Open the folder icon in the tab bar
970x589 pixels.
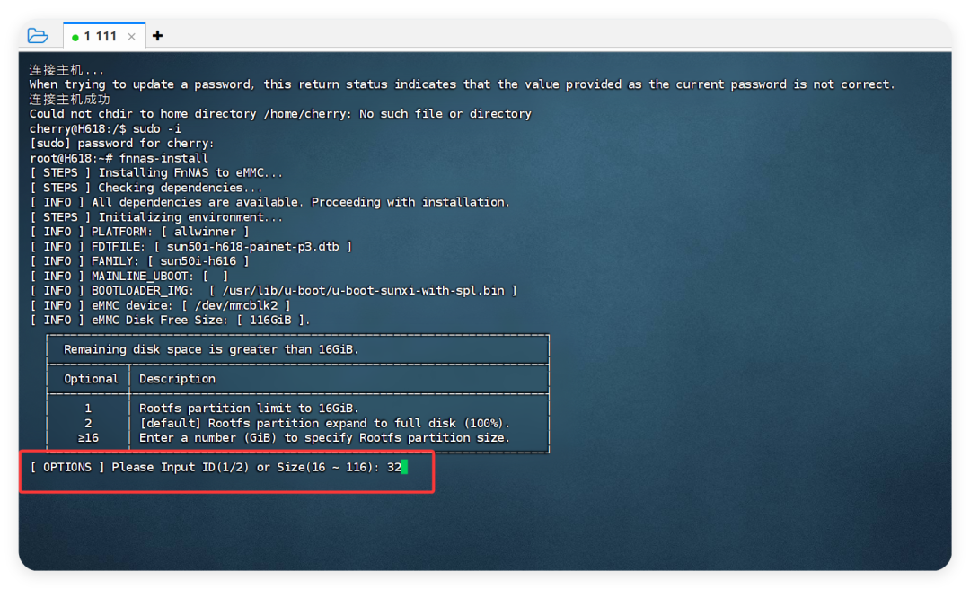(x=38, y=36)
